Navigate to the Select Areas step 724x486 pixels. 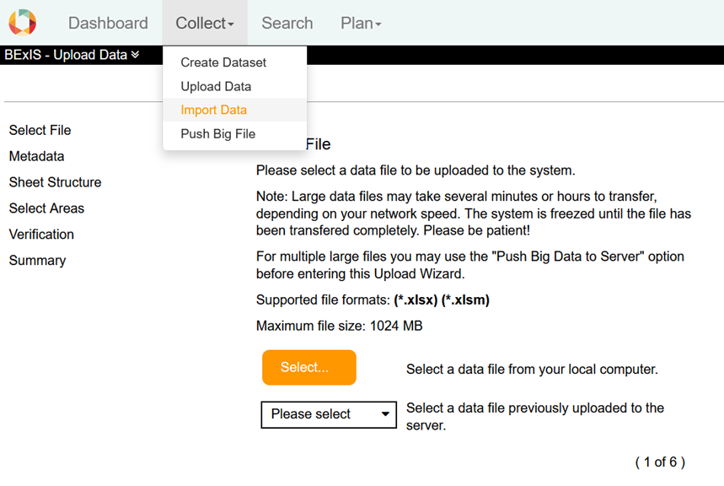tap(46, 208)
